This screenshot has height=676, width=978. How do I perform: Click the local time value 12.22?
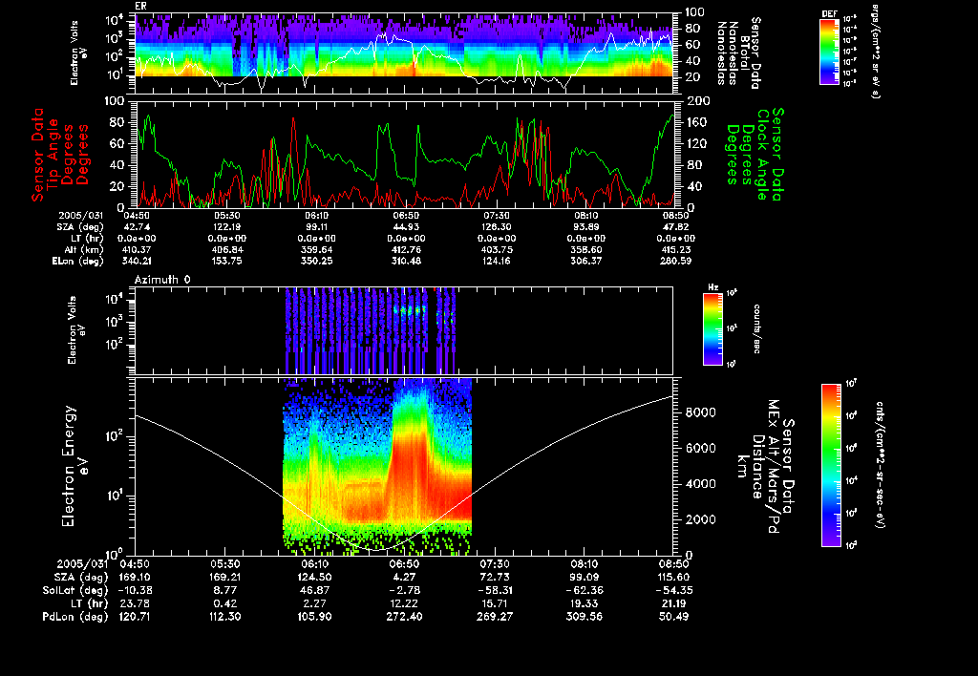(404, 603)
